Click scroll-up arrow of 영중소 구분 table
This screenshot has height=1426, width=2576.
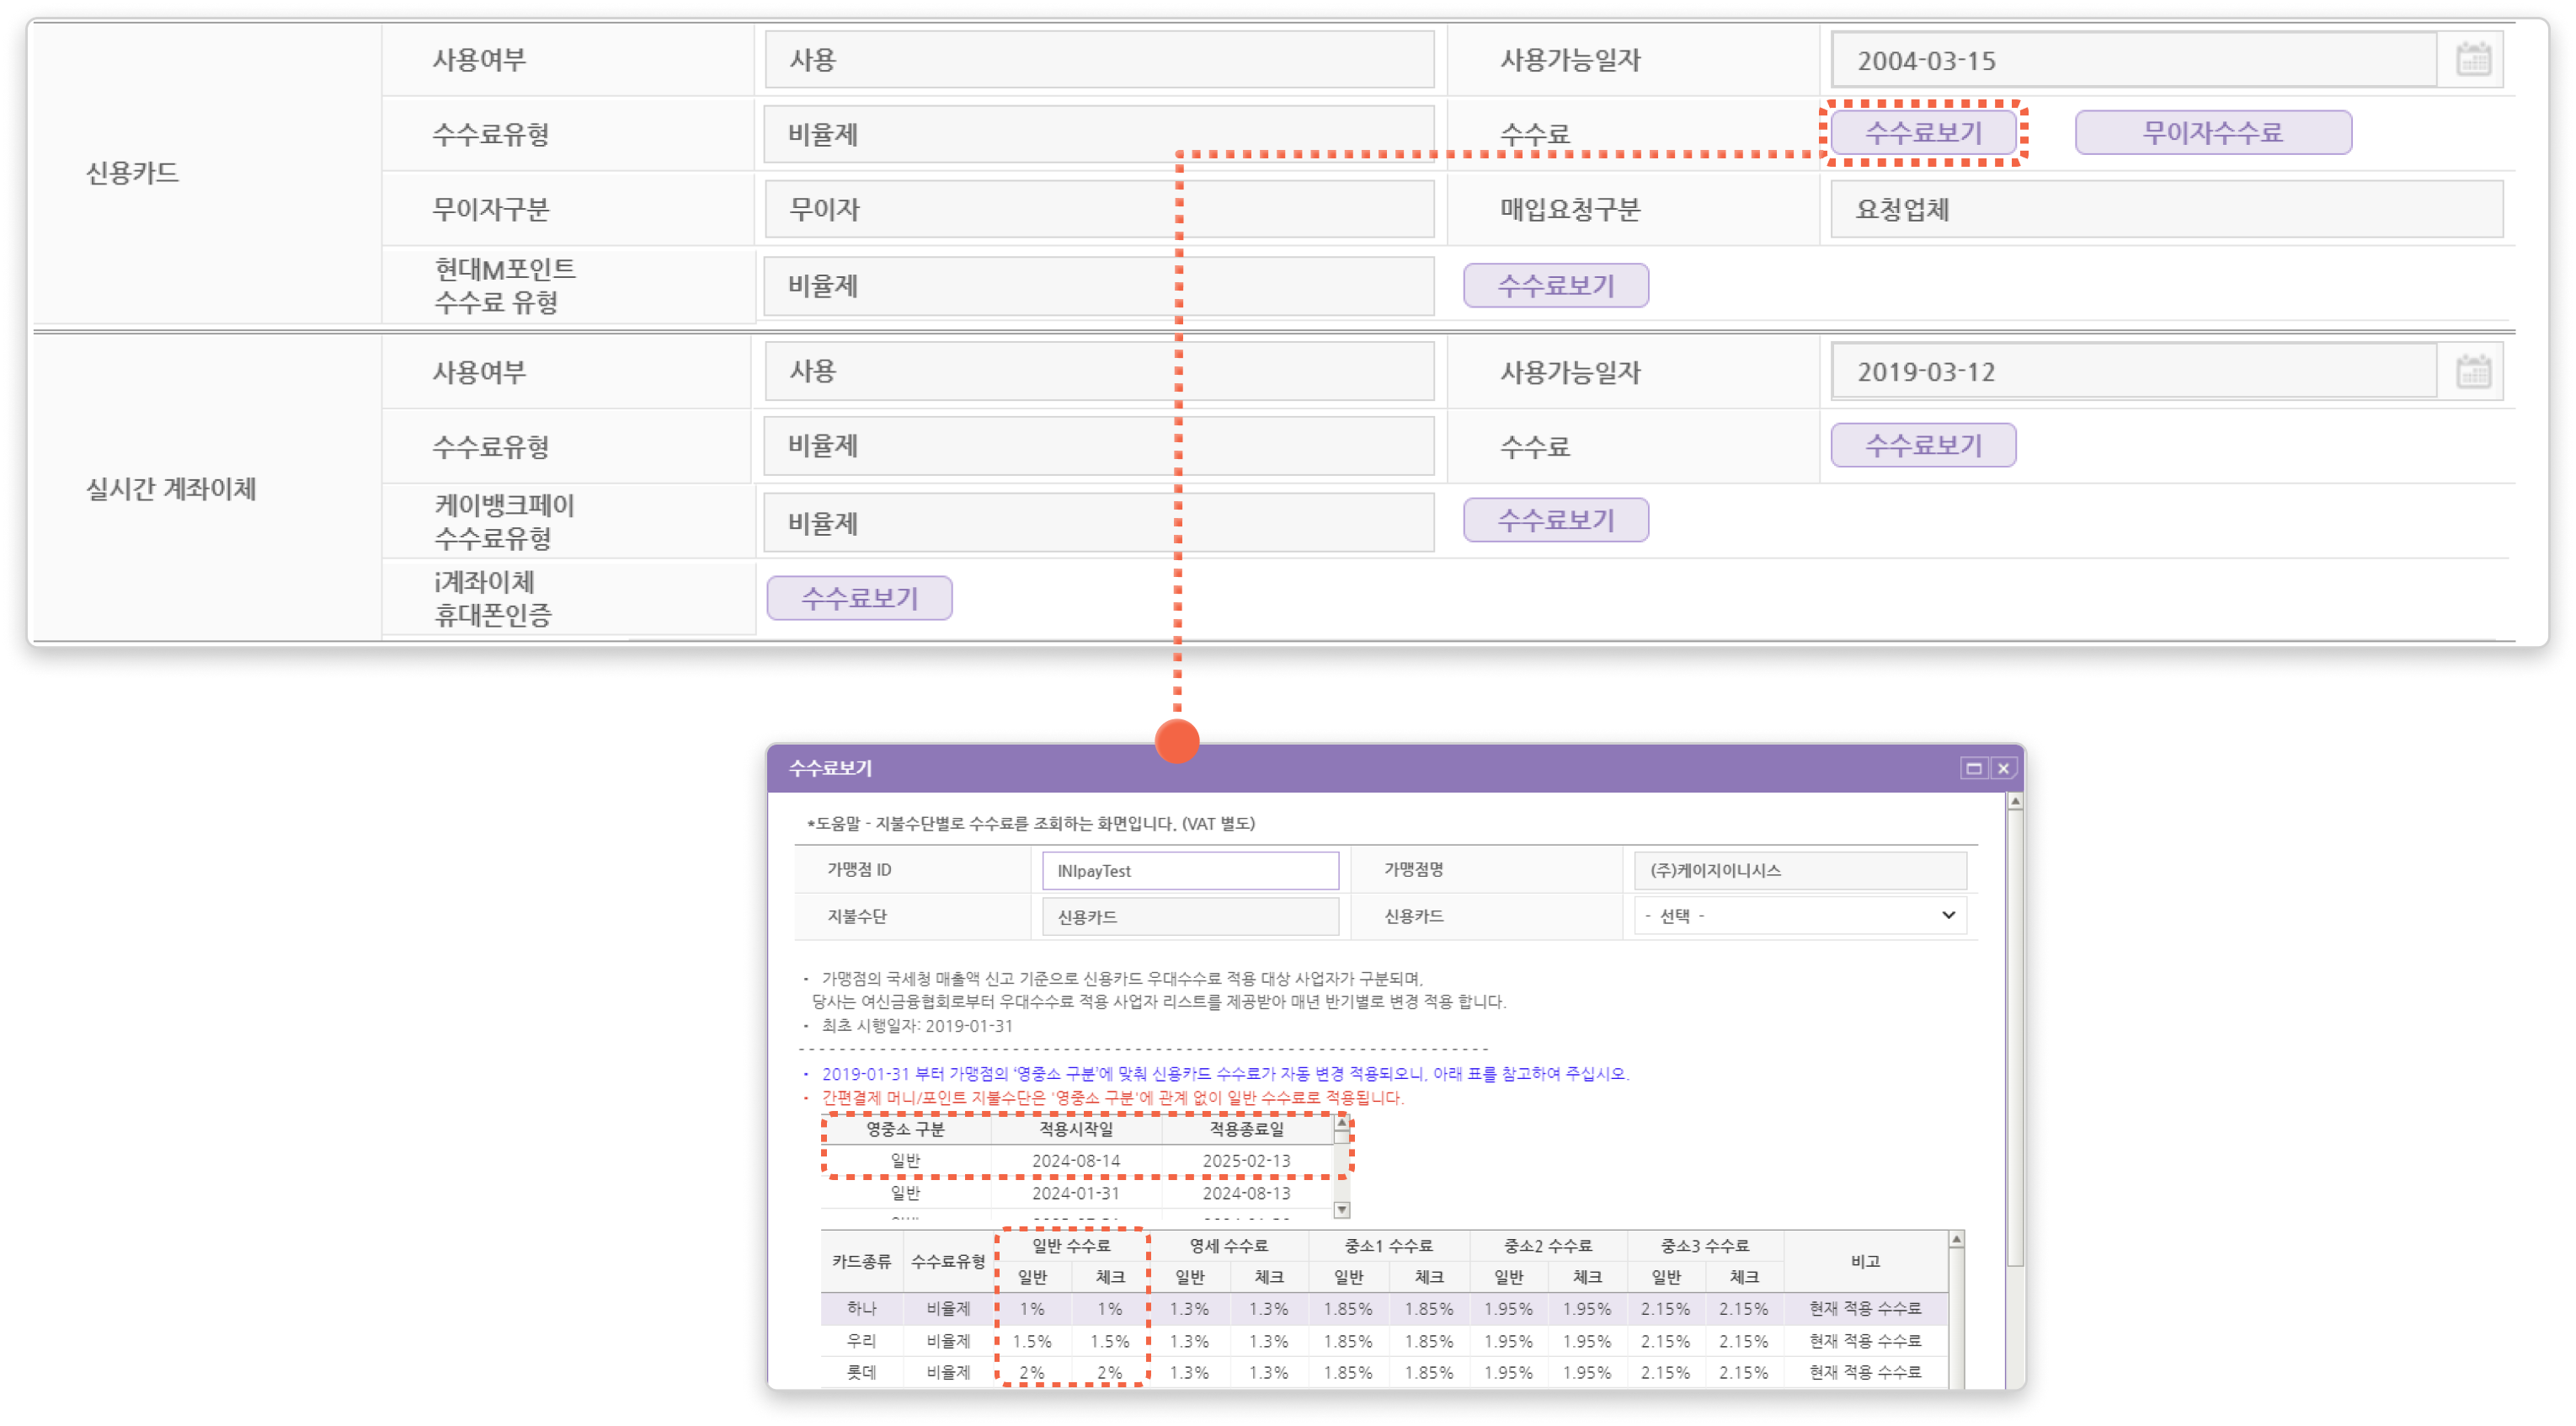[x=1342, y=1124]
